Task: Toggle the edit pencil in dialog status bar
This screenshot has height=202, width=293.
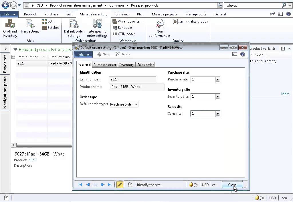Action: [x=120, y=185]
